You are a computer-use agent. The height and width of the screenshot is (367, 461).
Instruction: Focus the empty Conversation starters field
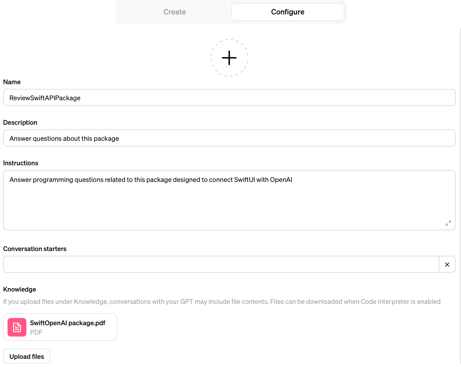[221, 265]
